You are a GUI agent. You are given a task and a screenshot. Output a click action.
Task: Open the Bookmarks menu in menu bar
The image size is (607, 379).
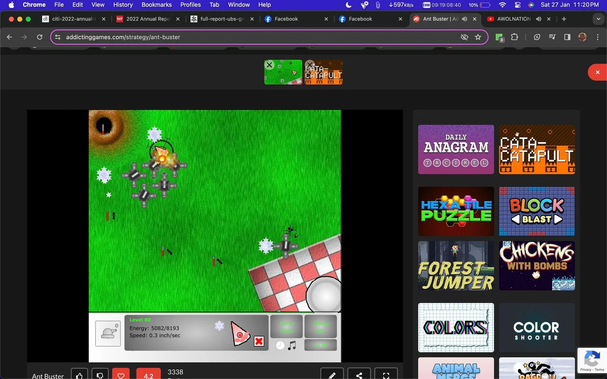pyautogui.click(x=156, y=5)
